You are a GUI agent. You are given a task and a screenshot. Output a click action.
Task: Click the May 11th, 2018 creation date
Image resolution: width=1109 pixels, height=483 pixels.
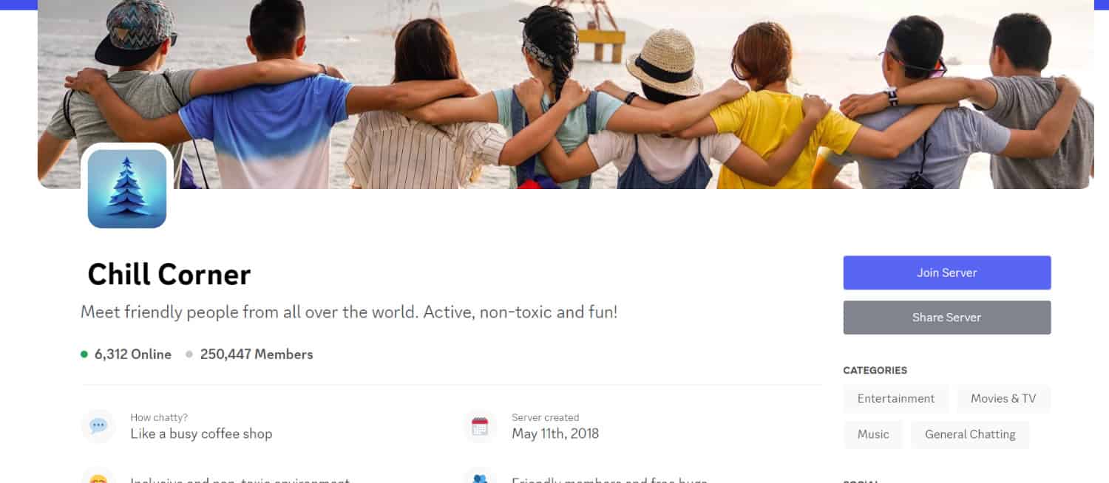555,434
